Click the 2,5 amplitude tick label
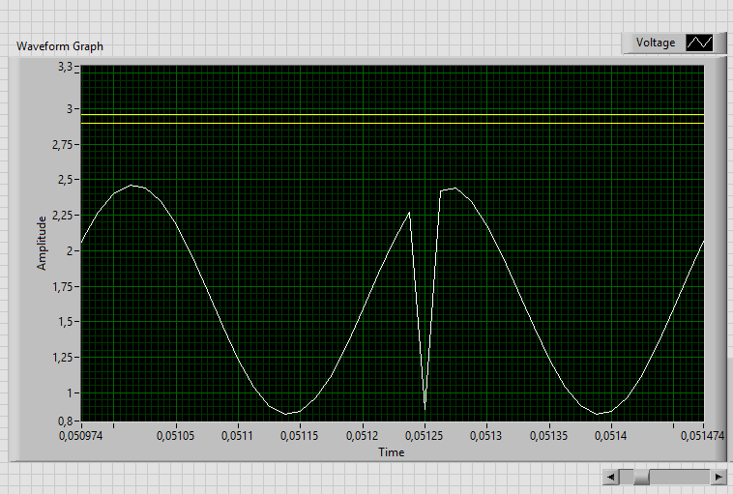Viewport: 733px width, 494px height. pyautogui.click(x=66, y=180)
